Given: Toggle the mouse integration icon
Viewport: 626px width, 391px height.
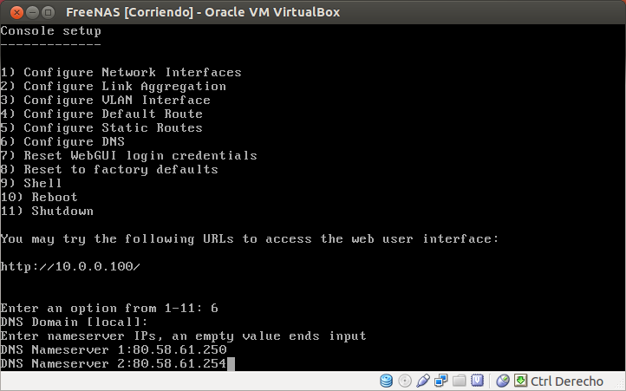Looking at the screenshot, I should [x=503, y=381].
